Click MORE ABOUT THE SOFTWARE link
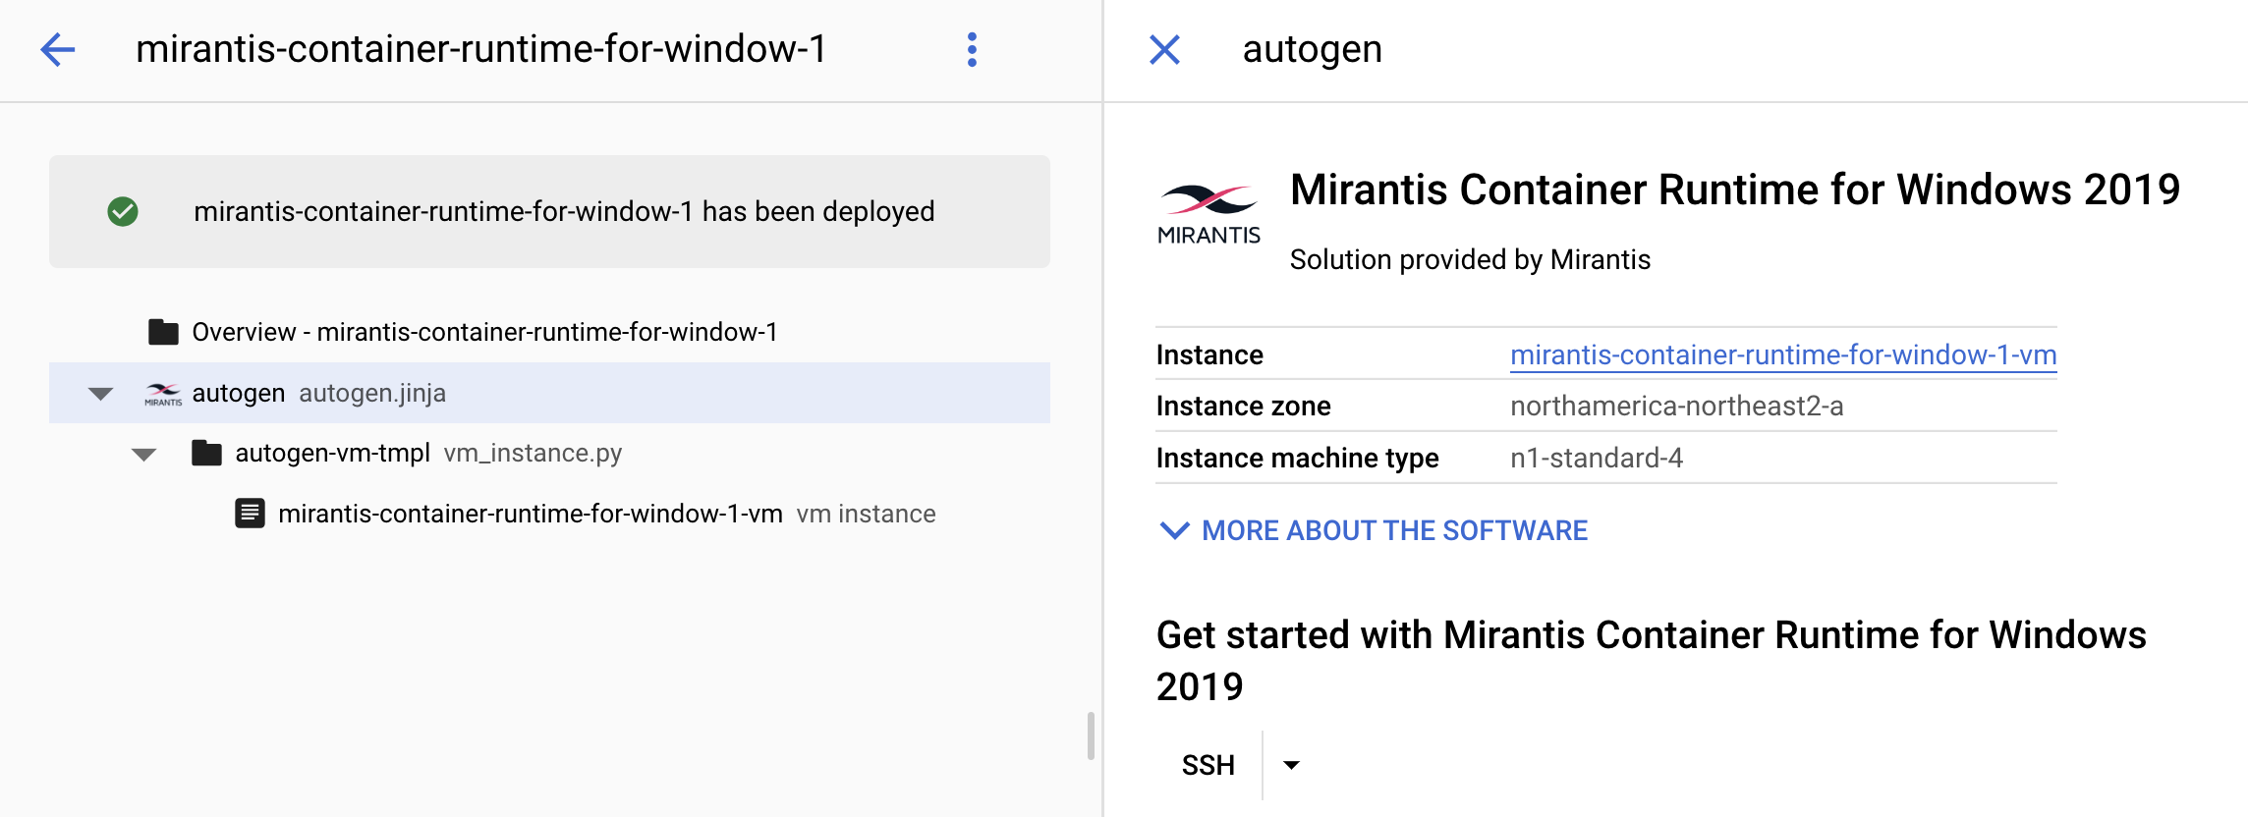Viewport: 2248px width, 817px height. coord(1394,530)
